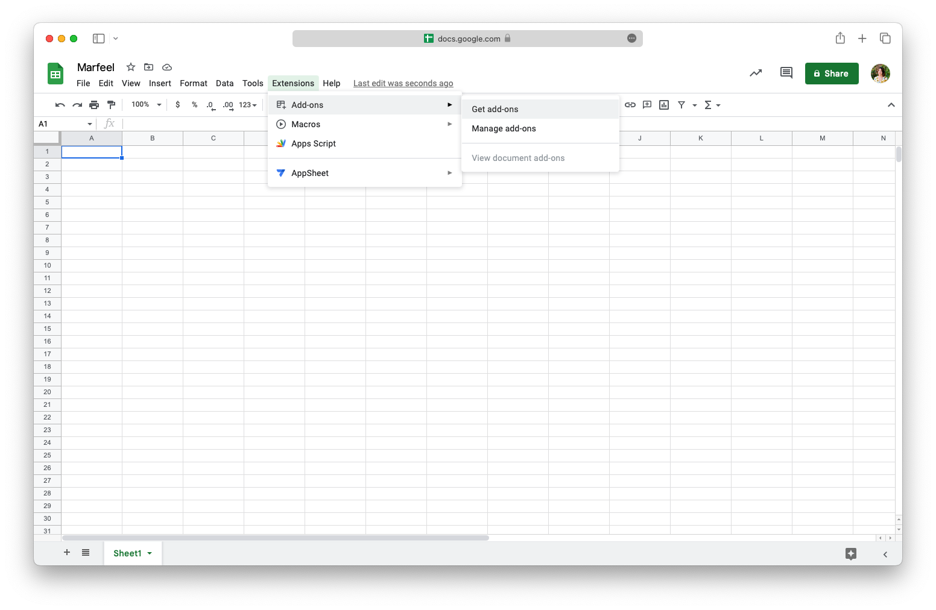Open the more number formats 123 dropdown
Viewport: 936px width, 610px height.
coord(246,104)
